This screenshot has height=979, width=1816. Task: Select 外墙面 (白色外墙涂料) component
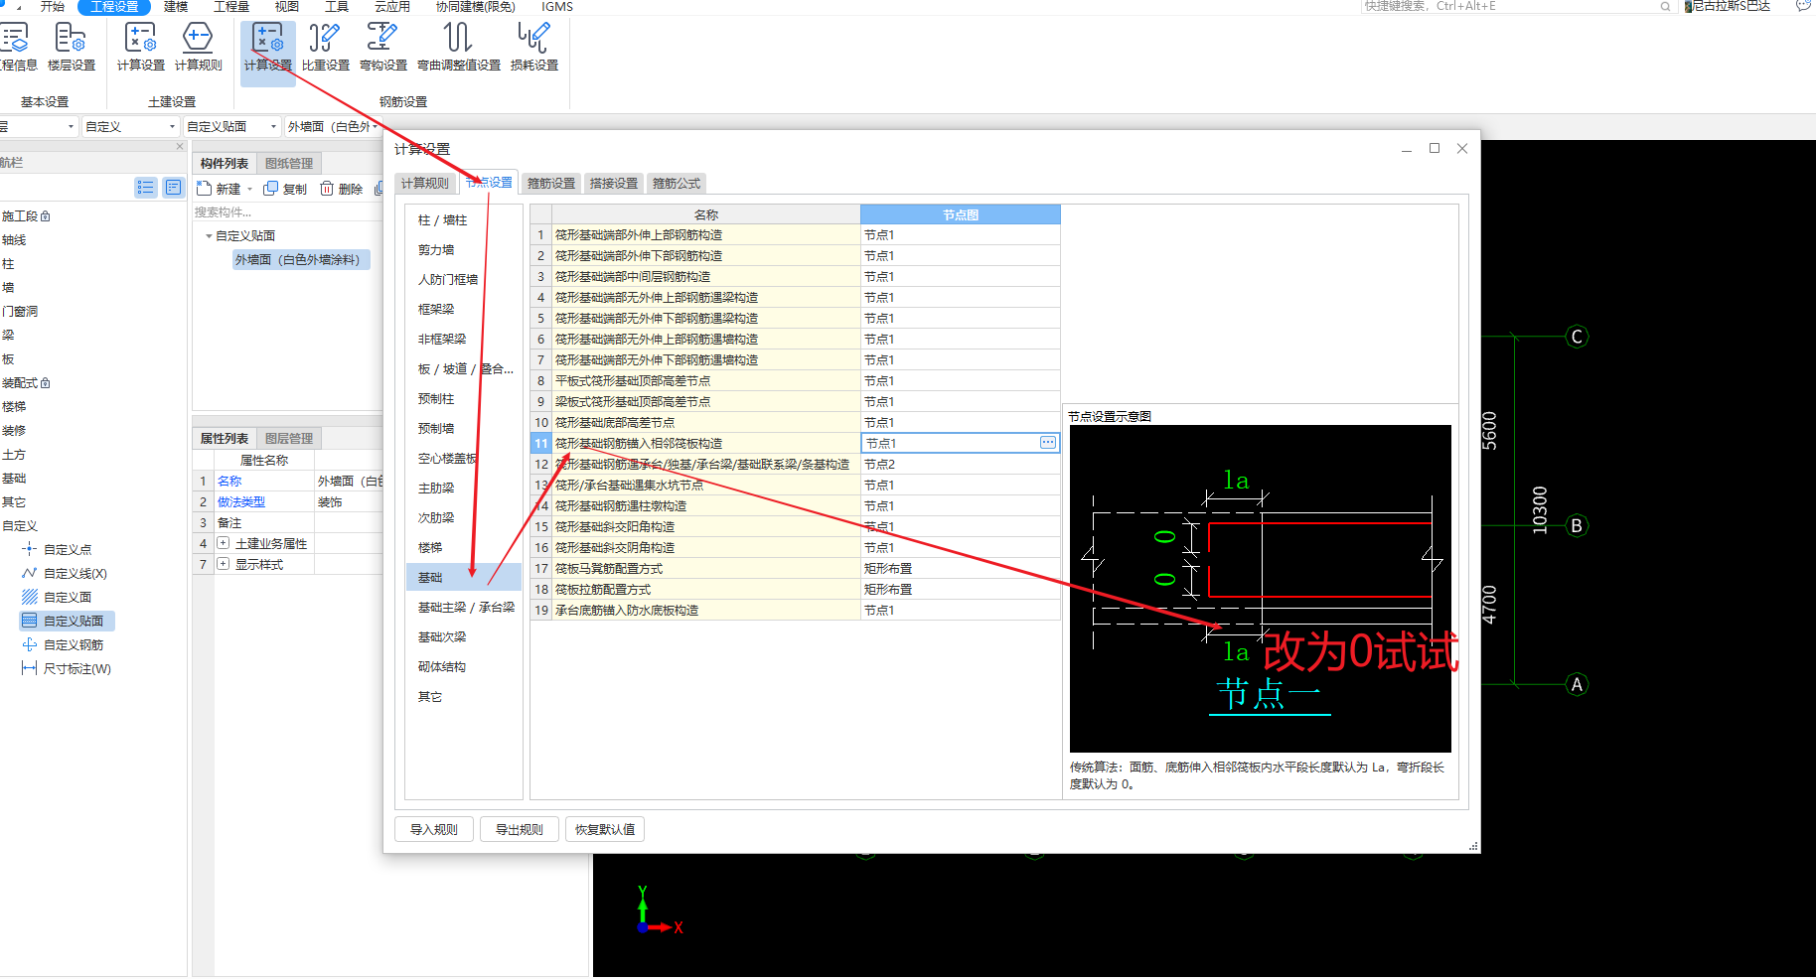point(299,260)
